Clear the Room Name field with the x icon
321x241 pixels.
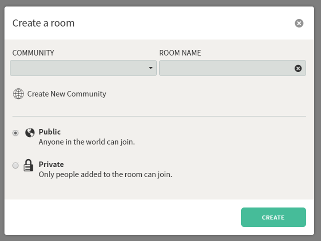298,68
